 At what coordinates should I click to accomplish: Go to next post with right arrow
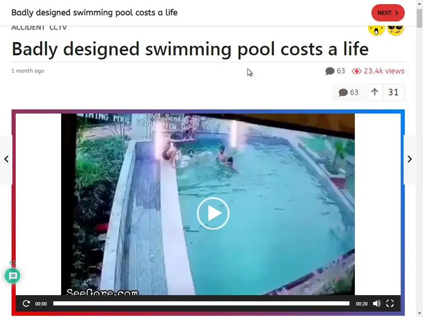tap(410, 159)
